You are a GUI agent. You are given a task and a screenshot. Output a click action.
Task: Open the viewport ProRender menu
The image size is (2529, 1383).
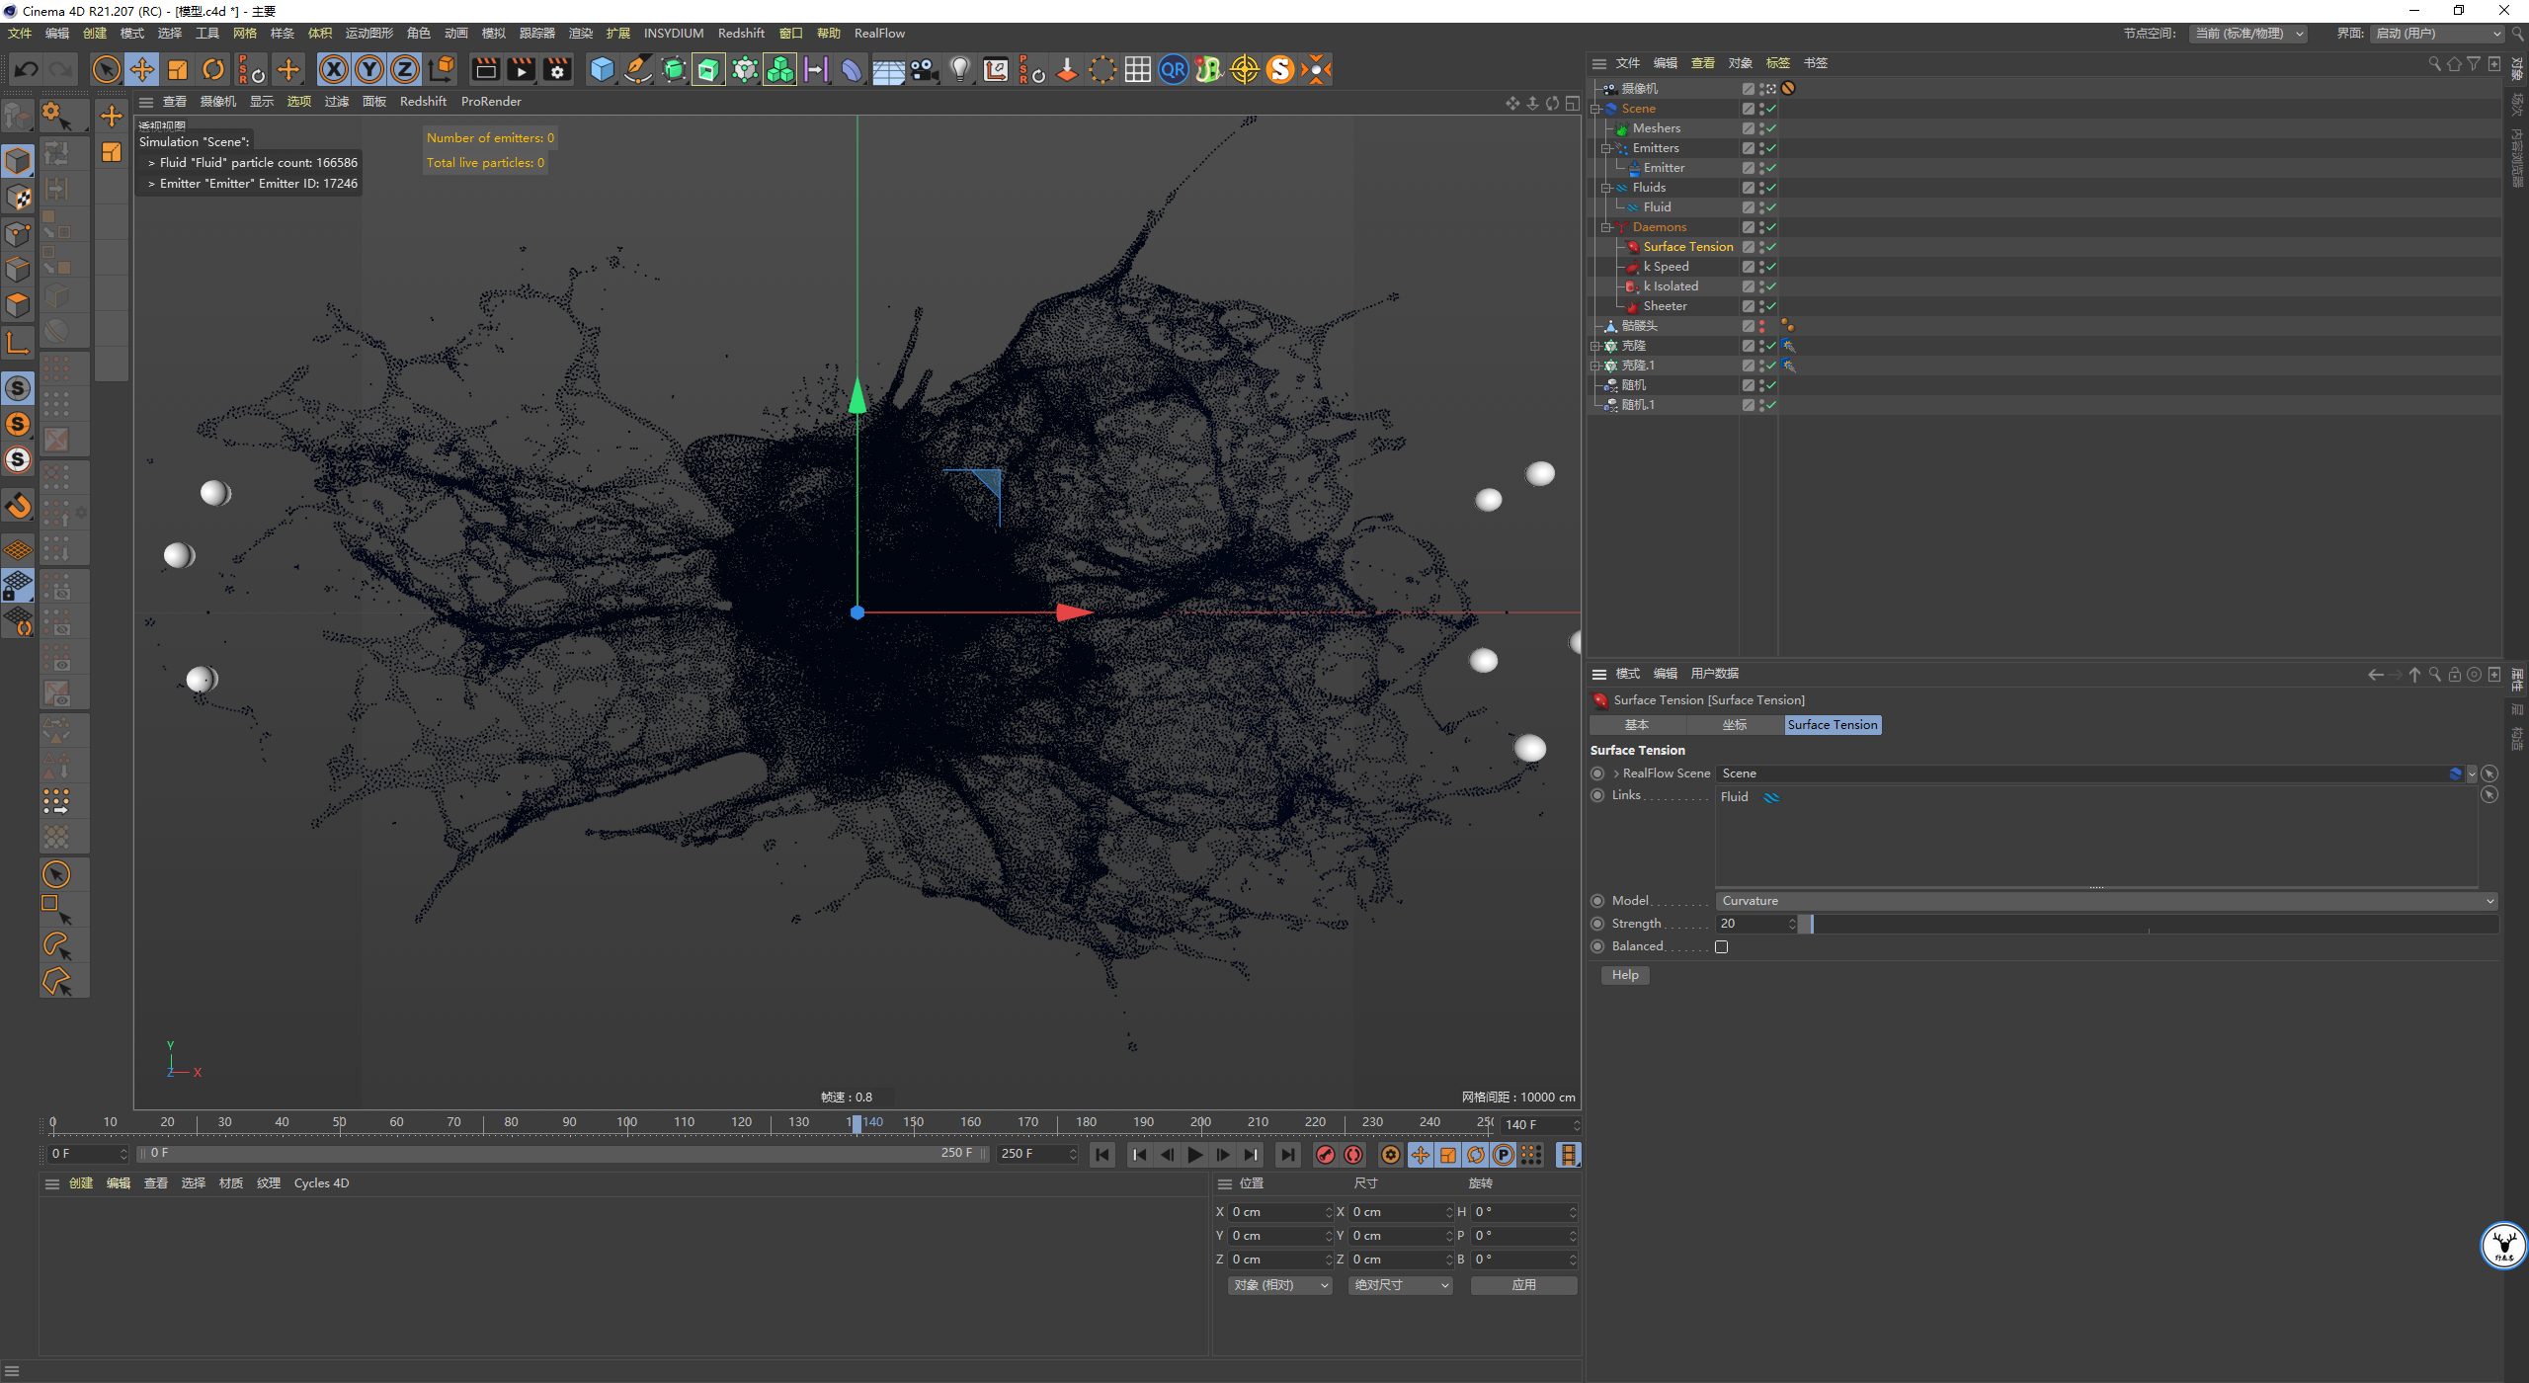(491, 102)
